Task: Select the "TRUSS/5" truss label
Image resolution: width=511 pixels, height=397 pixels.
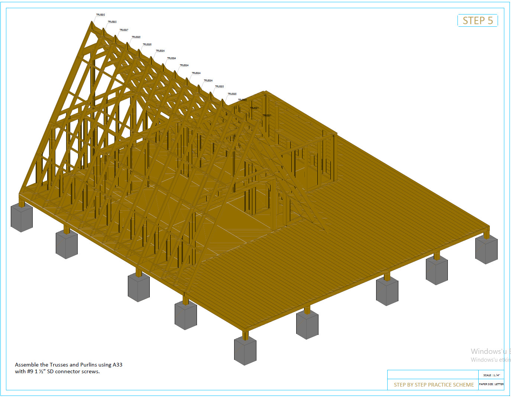Action: point(147,44)
